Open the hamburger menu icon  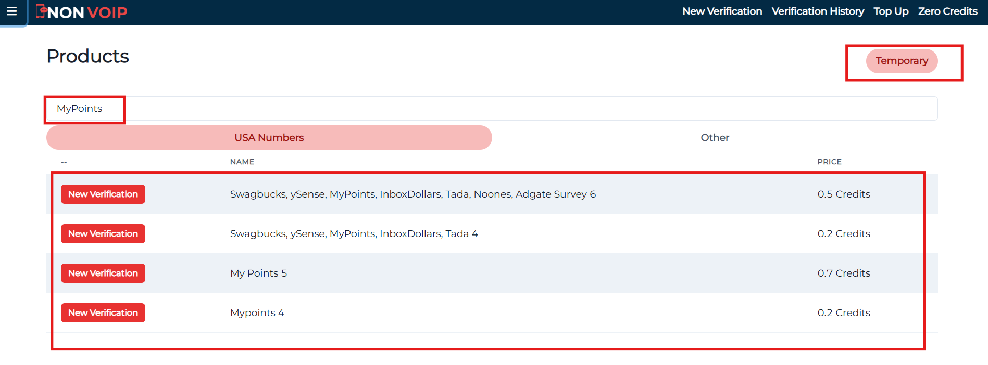pos(11,11)
